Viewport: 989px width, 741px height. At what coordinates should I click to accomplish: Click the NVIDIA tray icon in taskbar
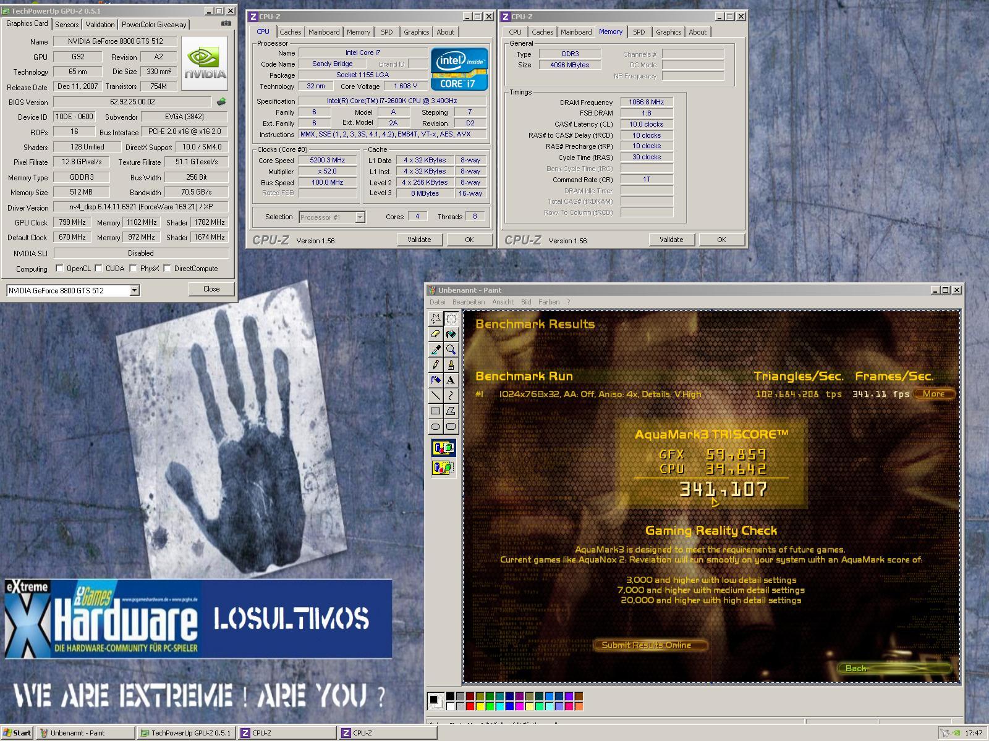click(956, 734)
